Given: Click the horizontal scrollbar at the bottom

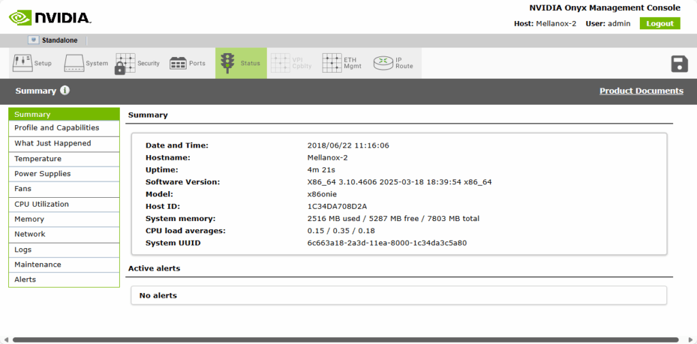Looking at the screenshot, I should (345, 339).
